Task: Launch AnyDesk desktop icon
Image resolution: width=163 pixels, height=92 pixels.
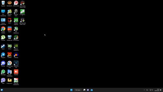Action: tap(16, 72)
